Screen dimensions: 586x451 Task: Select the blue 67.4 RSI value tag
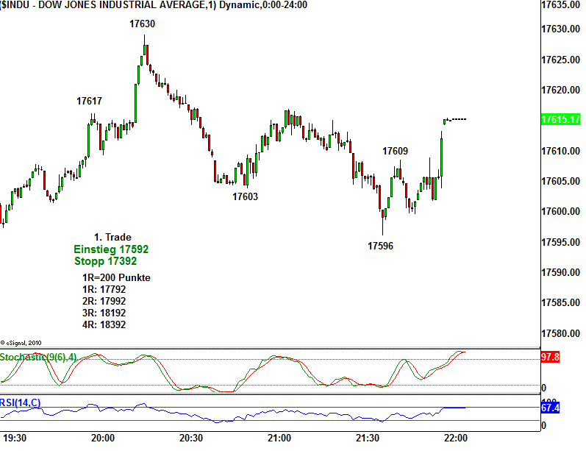[x=550, y=408]
